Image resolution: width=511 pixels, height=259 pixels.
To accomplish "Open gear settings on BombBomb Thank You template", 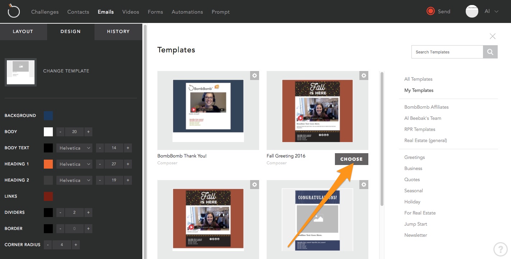I will [254, 75].
